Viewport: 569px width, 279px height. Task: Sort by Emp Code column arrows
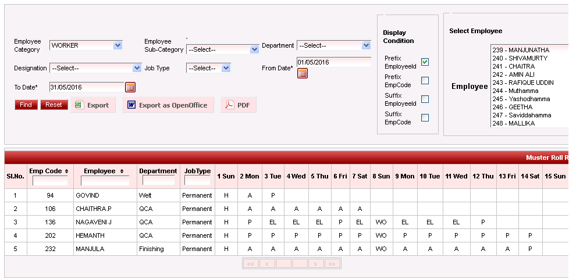pos(66,171)
